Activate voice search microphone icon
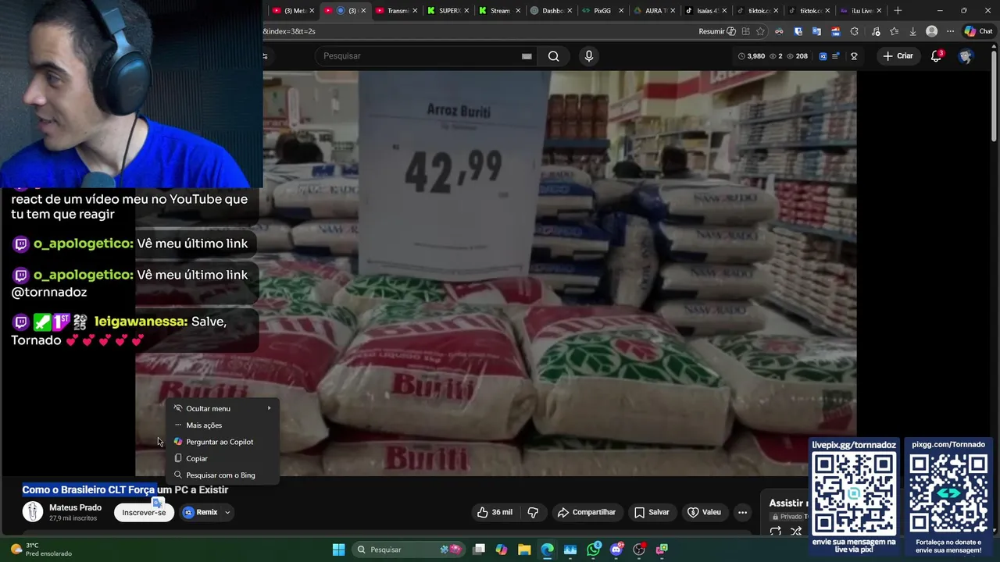Viewport: 1000px width, 562px height. 589,56
